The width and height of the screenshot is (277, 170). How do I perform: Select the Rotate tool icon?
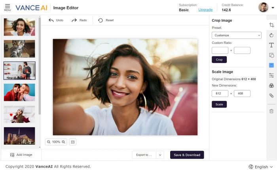pos(271,35)
